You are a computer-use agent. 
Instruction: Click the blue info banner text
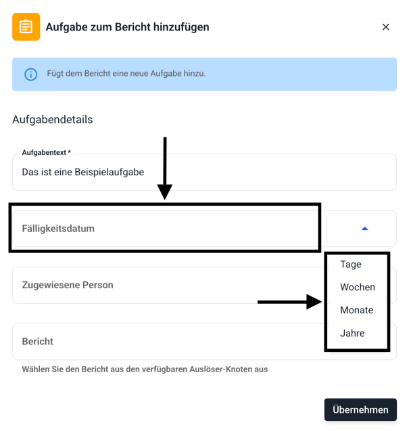pyautogui.click(x=126, y=74)
